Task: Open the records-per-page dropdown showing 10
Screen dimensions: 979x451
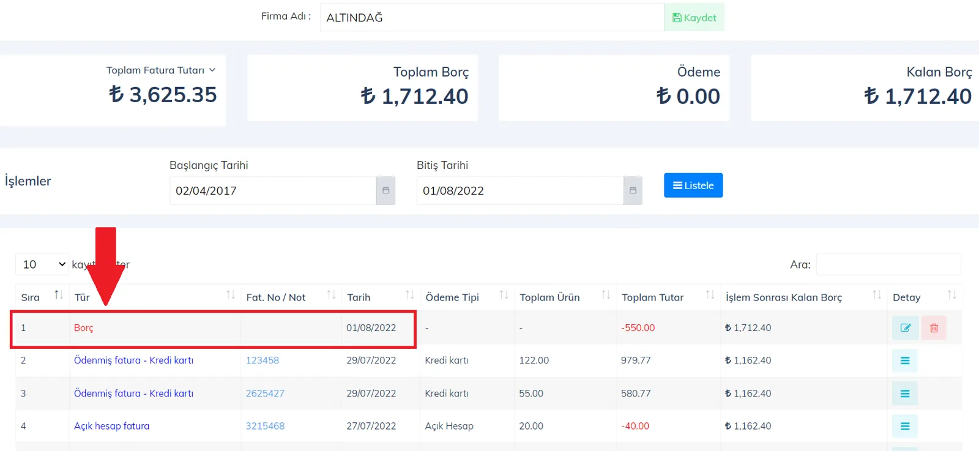Action: pos(42,264)
